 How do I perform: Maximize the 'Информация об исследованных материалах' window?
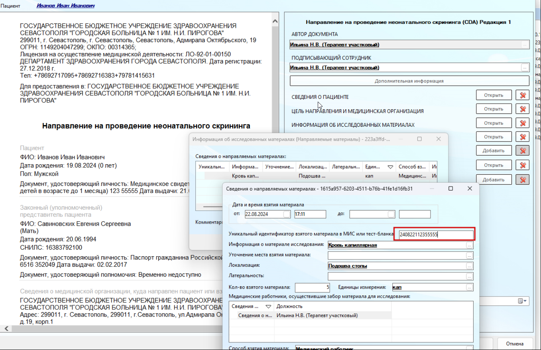[419, 139]
